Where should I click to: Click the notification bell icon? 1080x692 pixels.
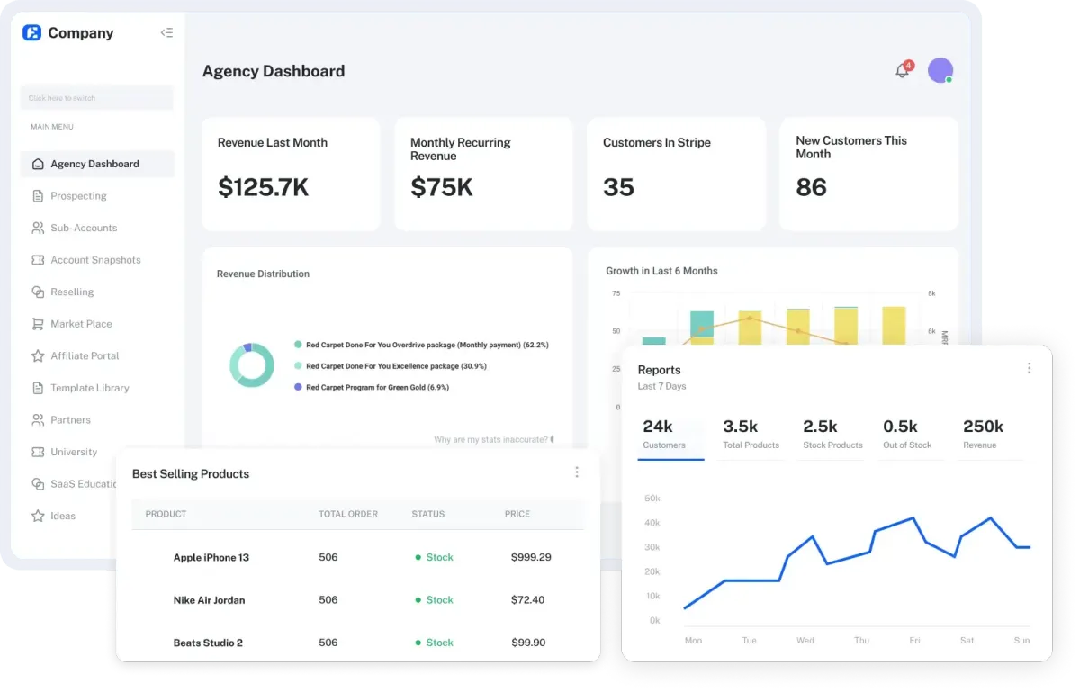(902, 71)
